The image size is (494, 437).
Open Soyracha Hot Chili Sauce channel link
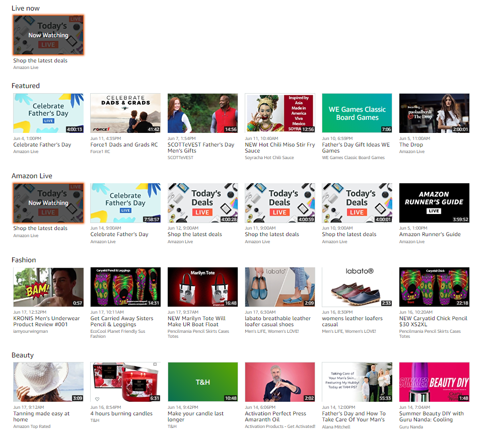pyautogui.click(x=269, y=158)
